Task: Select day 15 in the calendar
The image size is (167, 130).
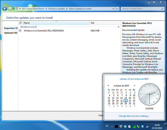Action: pos(126,98)
